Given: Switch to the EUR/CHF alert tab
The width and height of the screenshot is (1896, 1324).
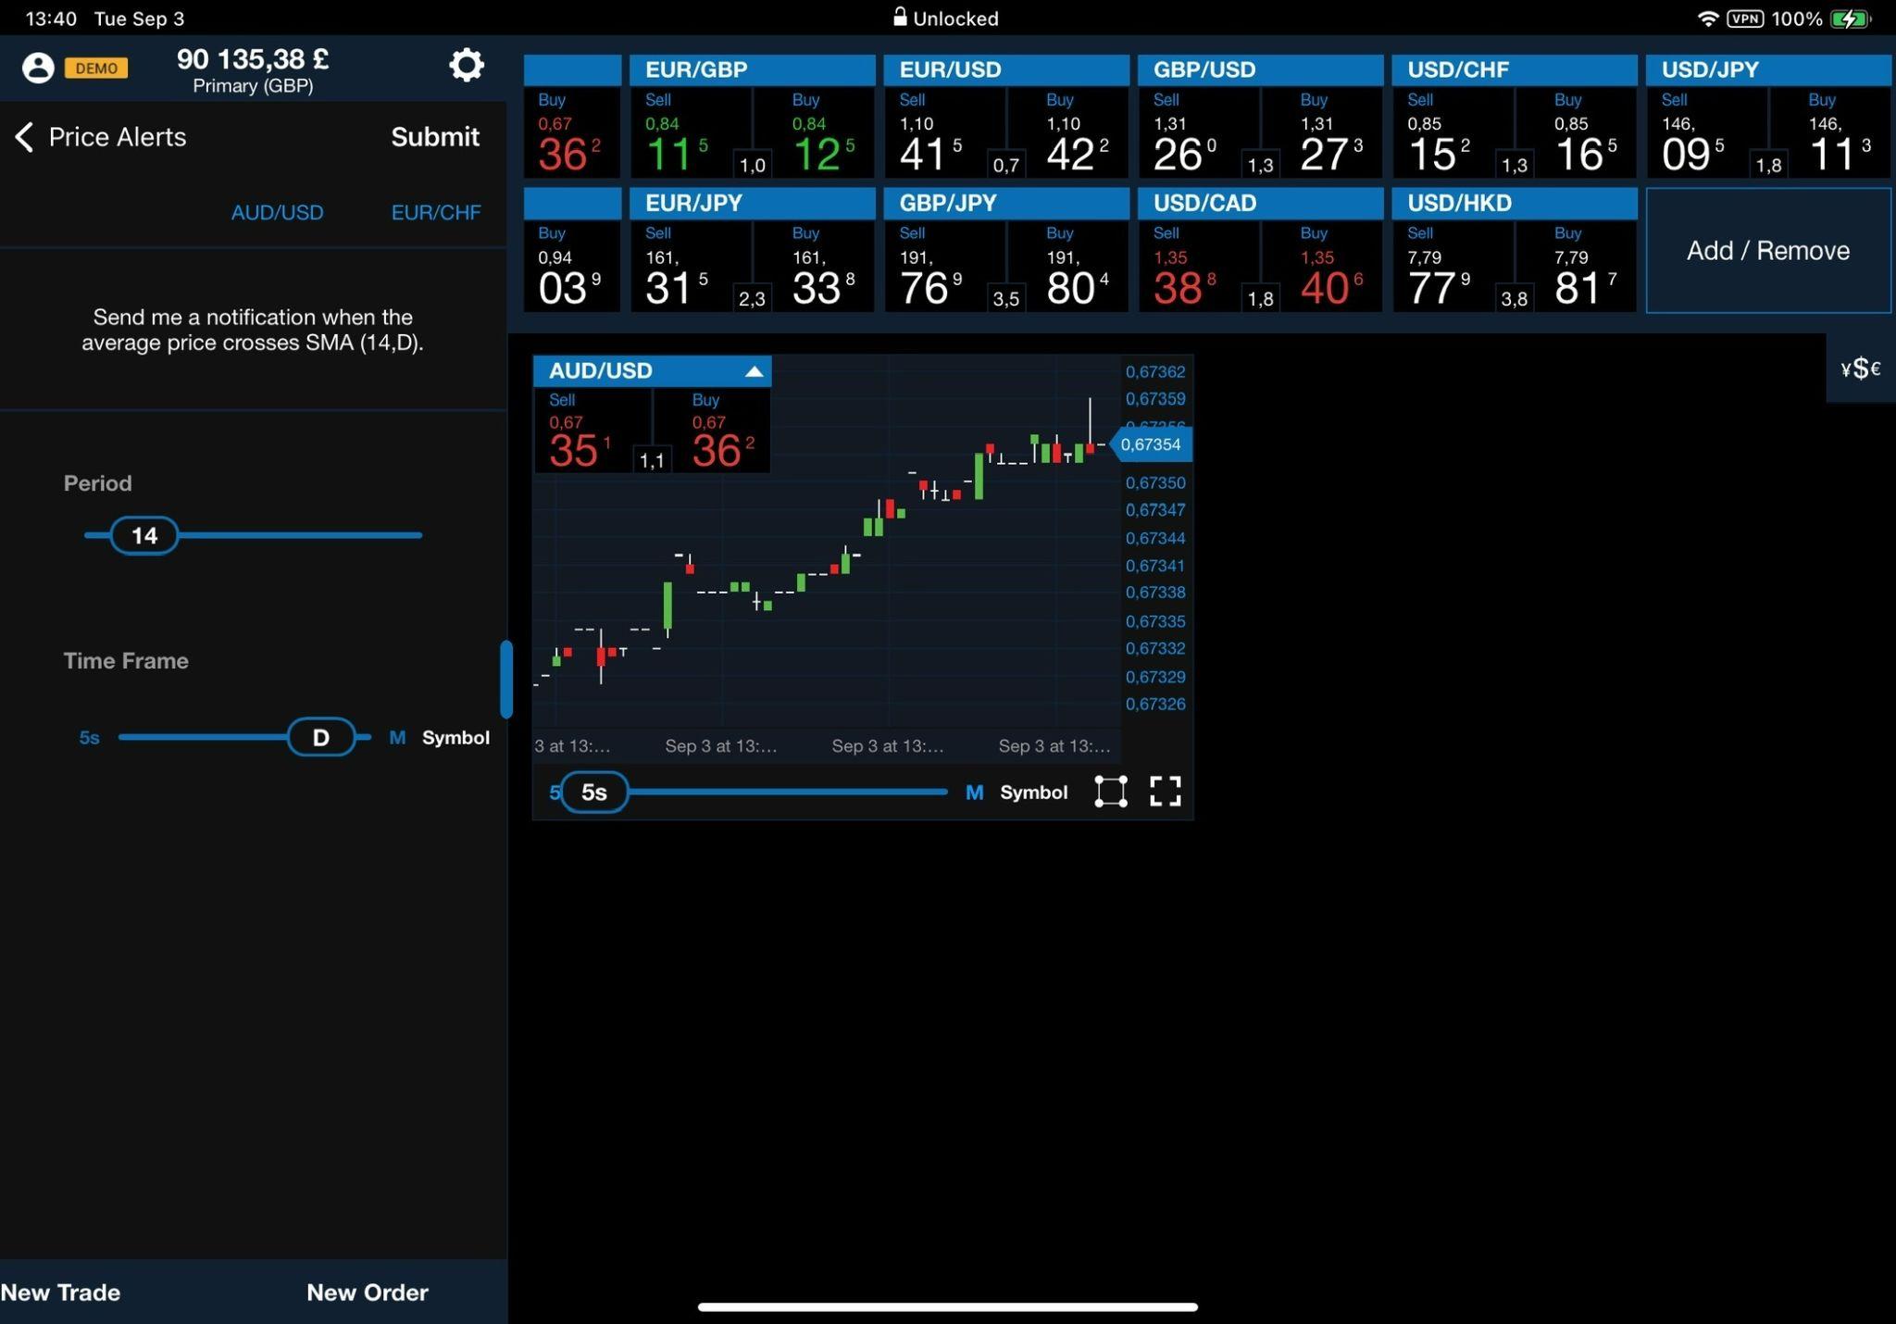Looking at the screenshot, I should pos(435,212).
